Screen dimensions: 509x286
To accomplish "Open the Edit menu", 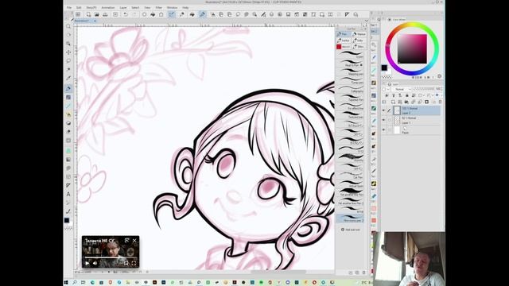I will click(x=79, y=7).
